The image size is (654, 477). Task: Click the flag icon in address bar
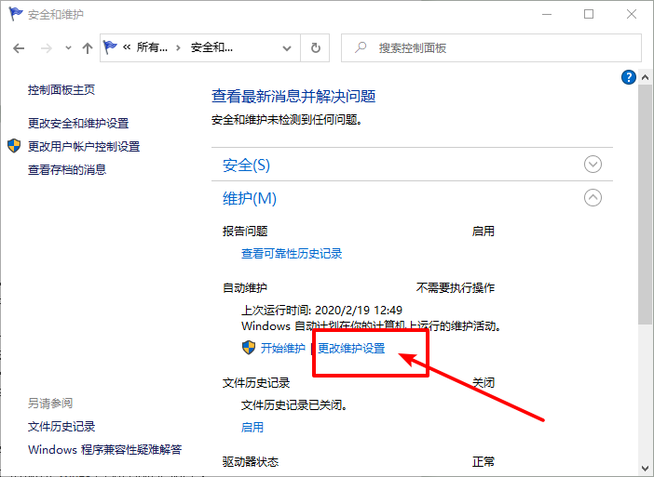coord(112,47)
